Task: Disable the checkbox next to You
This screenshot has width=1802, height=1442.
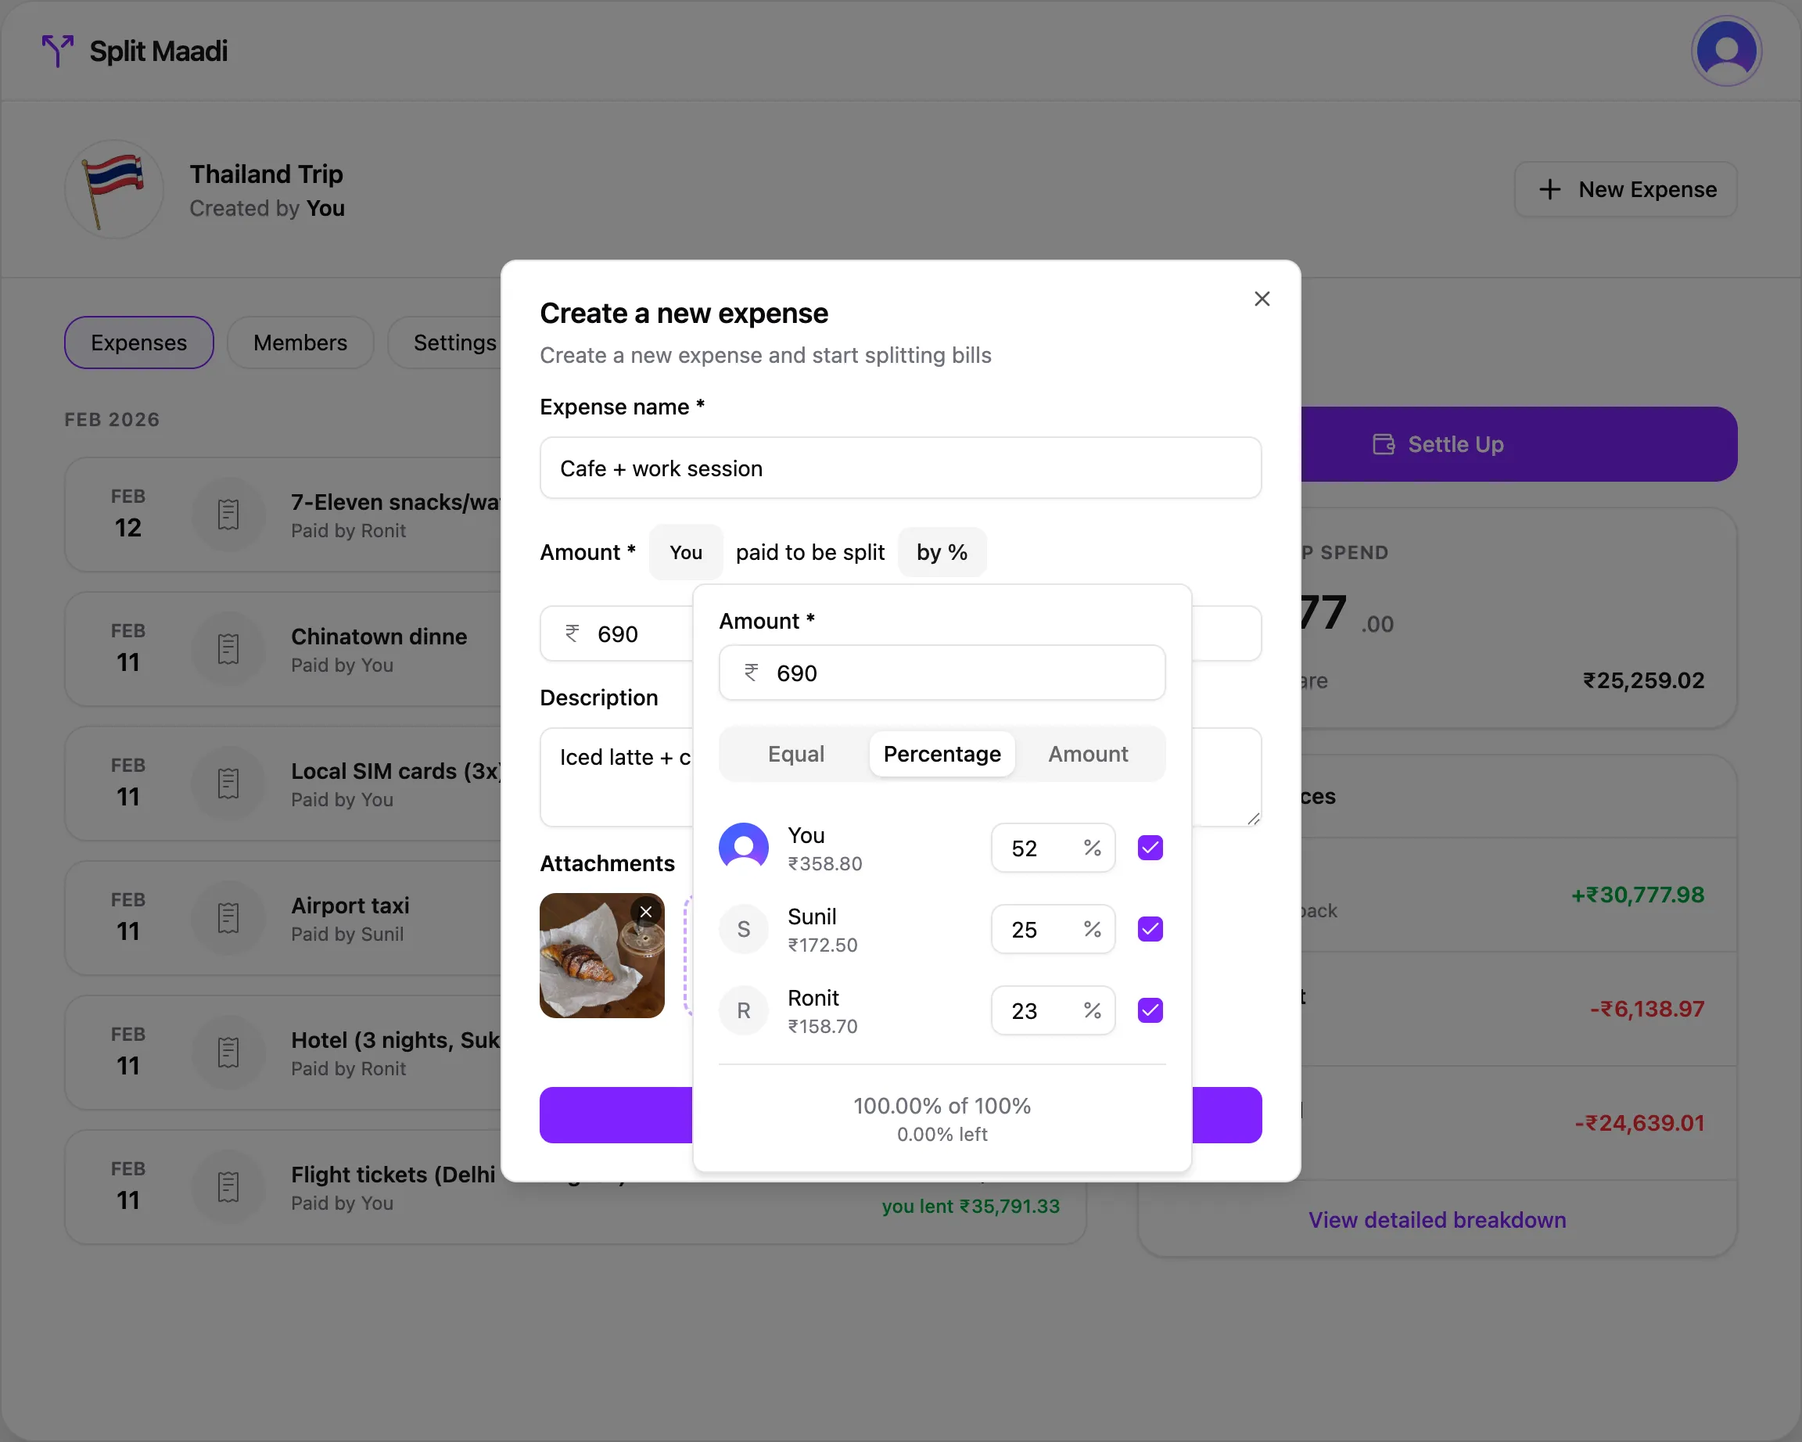Action: click(1150, 847)
